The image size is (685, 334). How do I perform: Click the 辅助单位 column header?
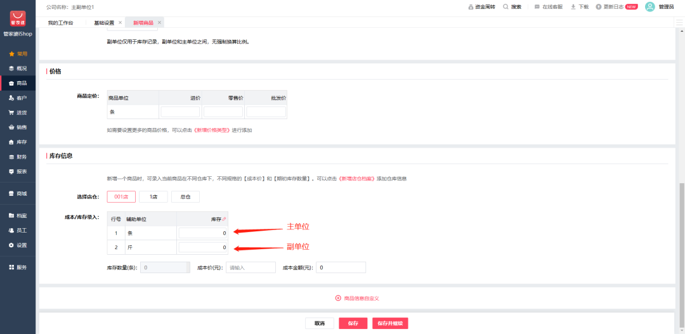pos(150,219)
